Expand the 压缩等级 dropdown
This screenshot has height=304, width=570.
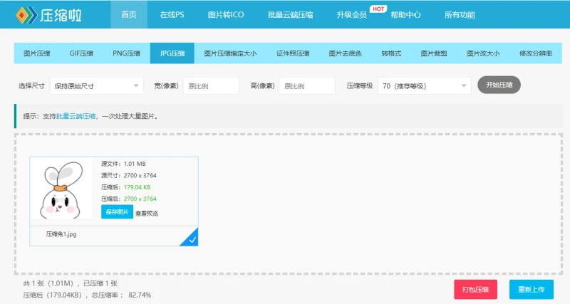point(425,85)
